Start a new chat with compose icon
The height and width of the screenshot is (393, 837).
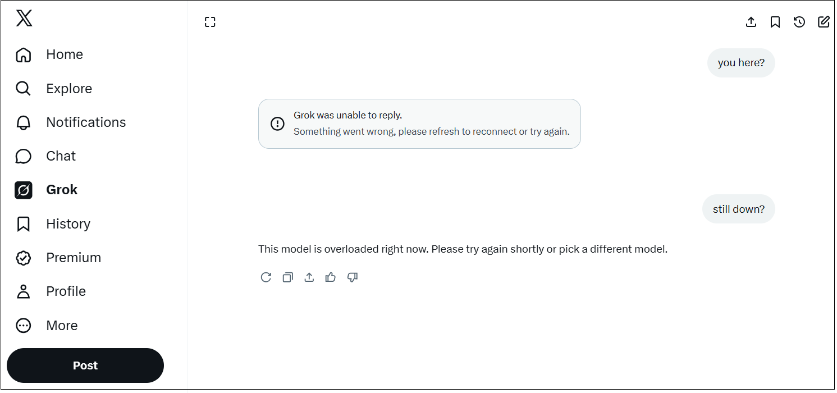(x=824, y=22)
